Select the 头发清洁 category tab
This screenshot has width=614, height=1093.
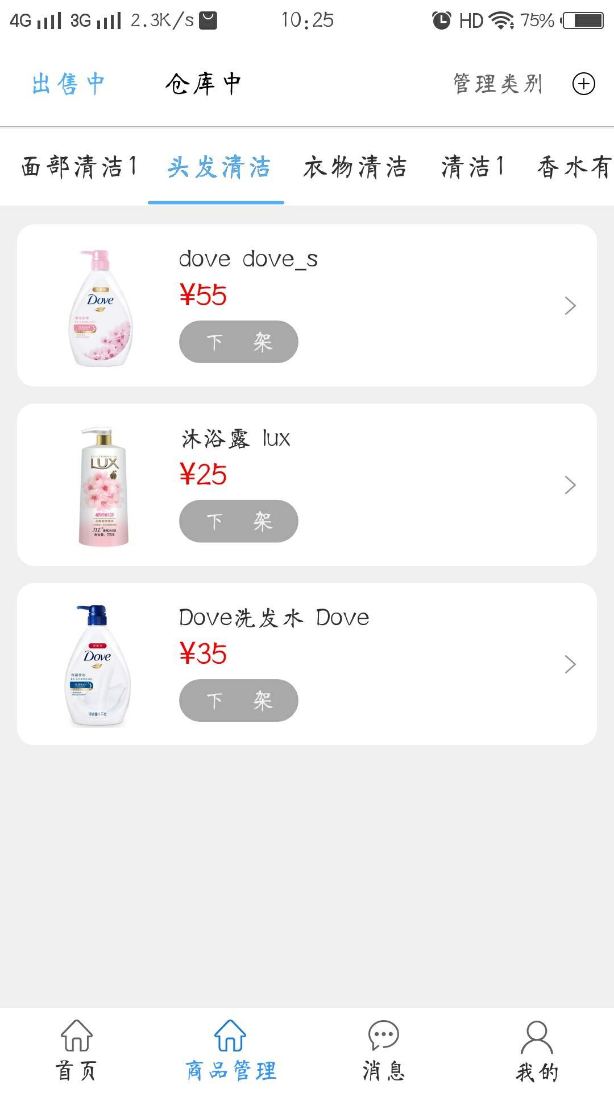click(x=218, y=167)
